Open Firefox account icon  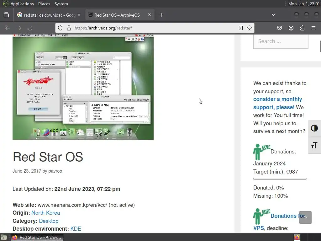pyautogui.click(x=291, y=28)
